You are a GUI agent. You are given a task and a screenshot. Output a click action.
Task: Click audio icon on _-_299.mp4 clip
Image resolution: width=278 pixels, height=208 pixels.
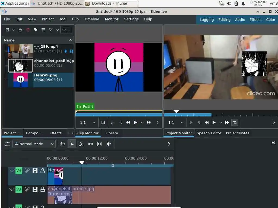[x=66, y=51]
